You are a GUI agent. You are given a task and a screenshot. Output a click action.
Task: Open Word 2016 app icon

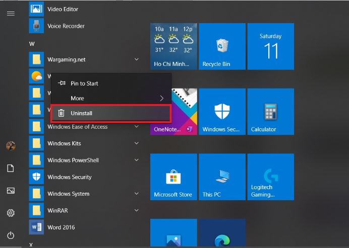(36, 227)
